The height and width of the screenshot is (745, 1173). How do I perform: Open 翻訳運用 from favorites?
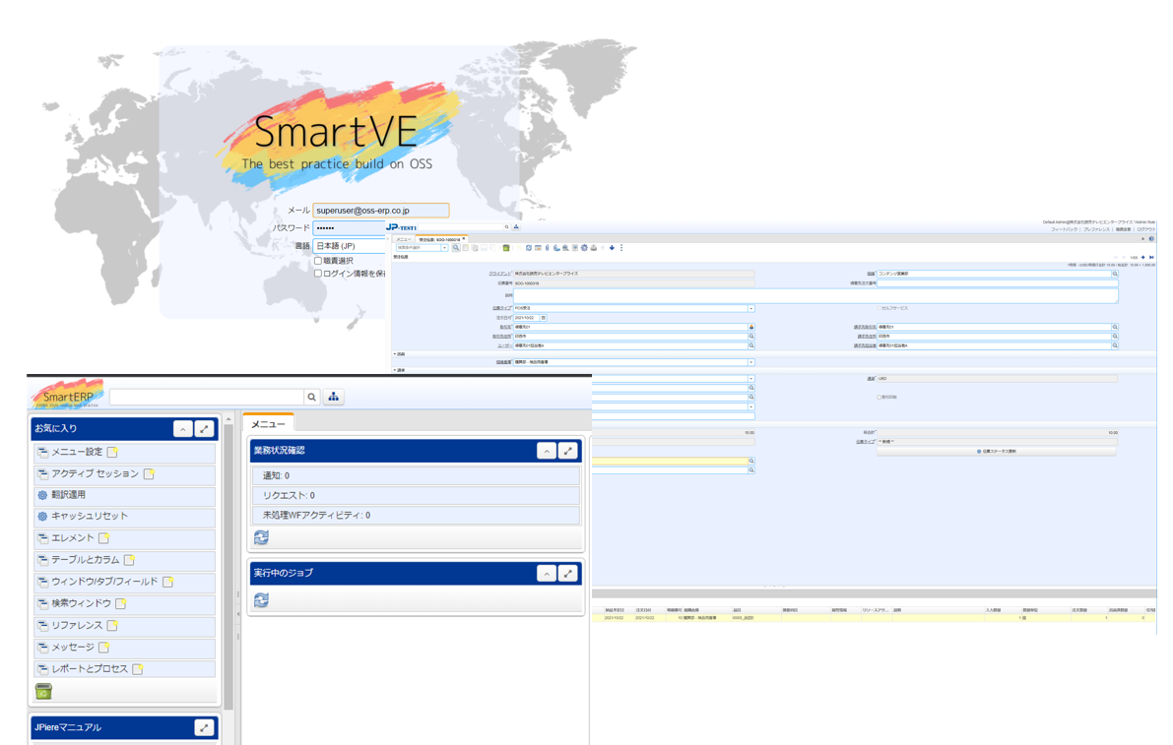click(x=69, y=495)
